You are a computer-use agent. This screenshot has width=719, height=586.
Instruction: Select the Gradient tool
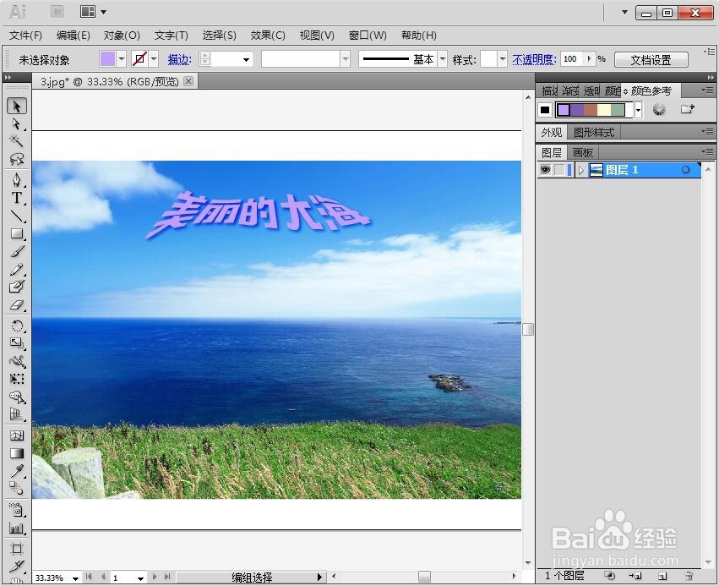pyautogui.click(x=17, y=453)
